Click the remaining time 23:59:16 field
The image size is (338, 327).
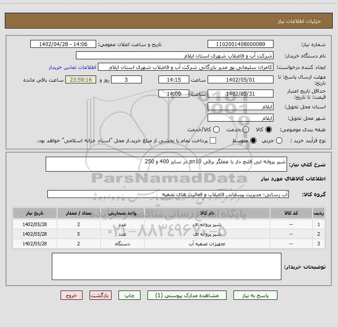[81, 79]
